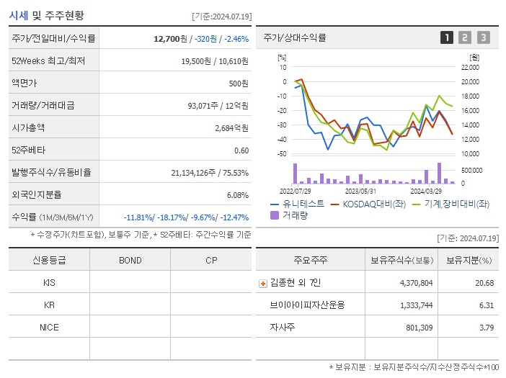Select the -11.81% one-month return
The image size is (506, 378).
139,217
